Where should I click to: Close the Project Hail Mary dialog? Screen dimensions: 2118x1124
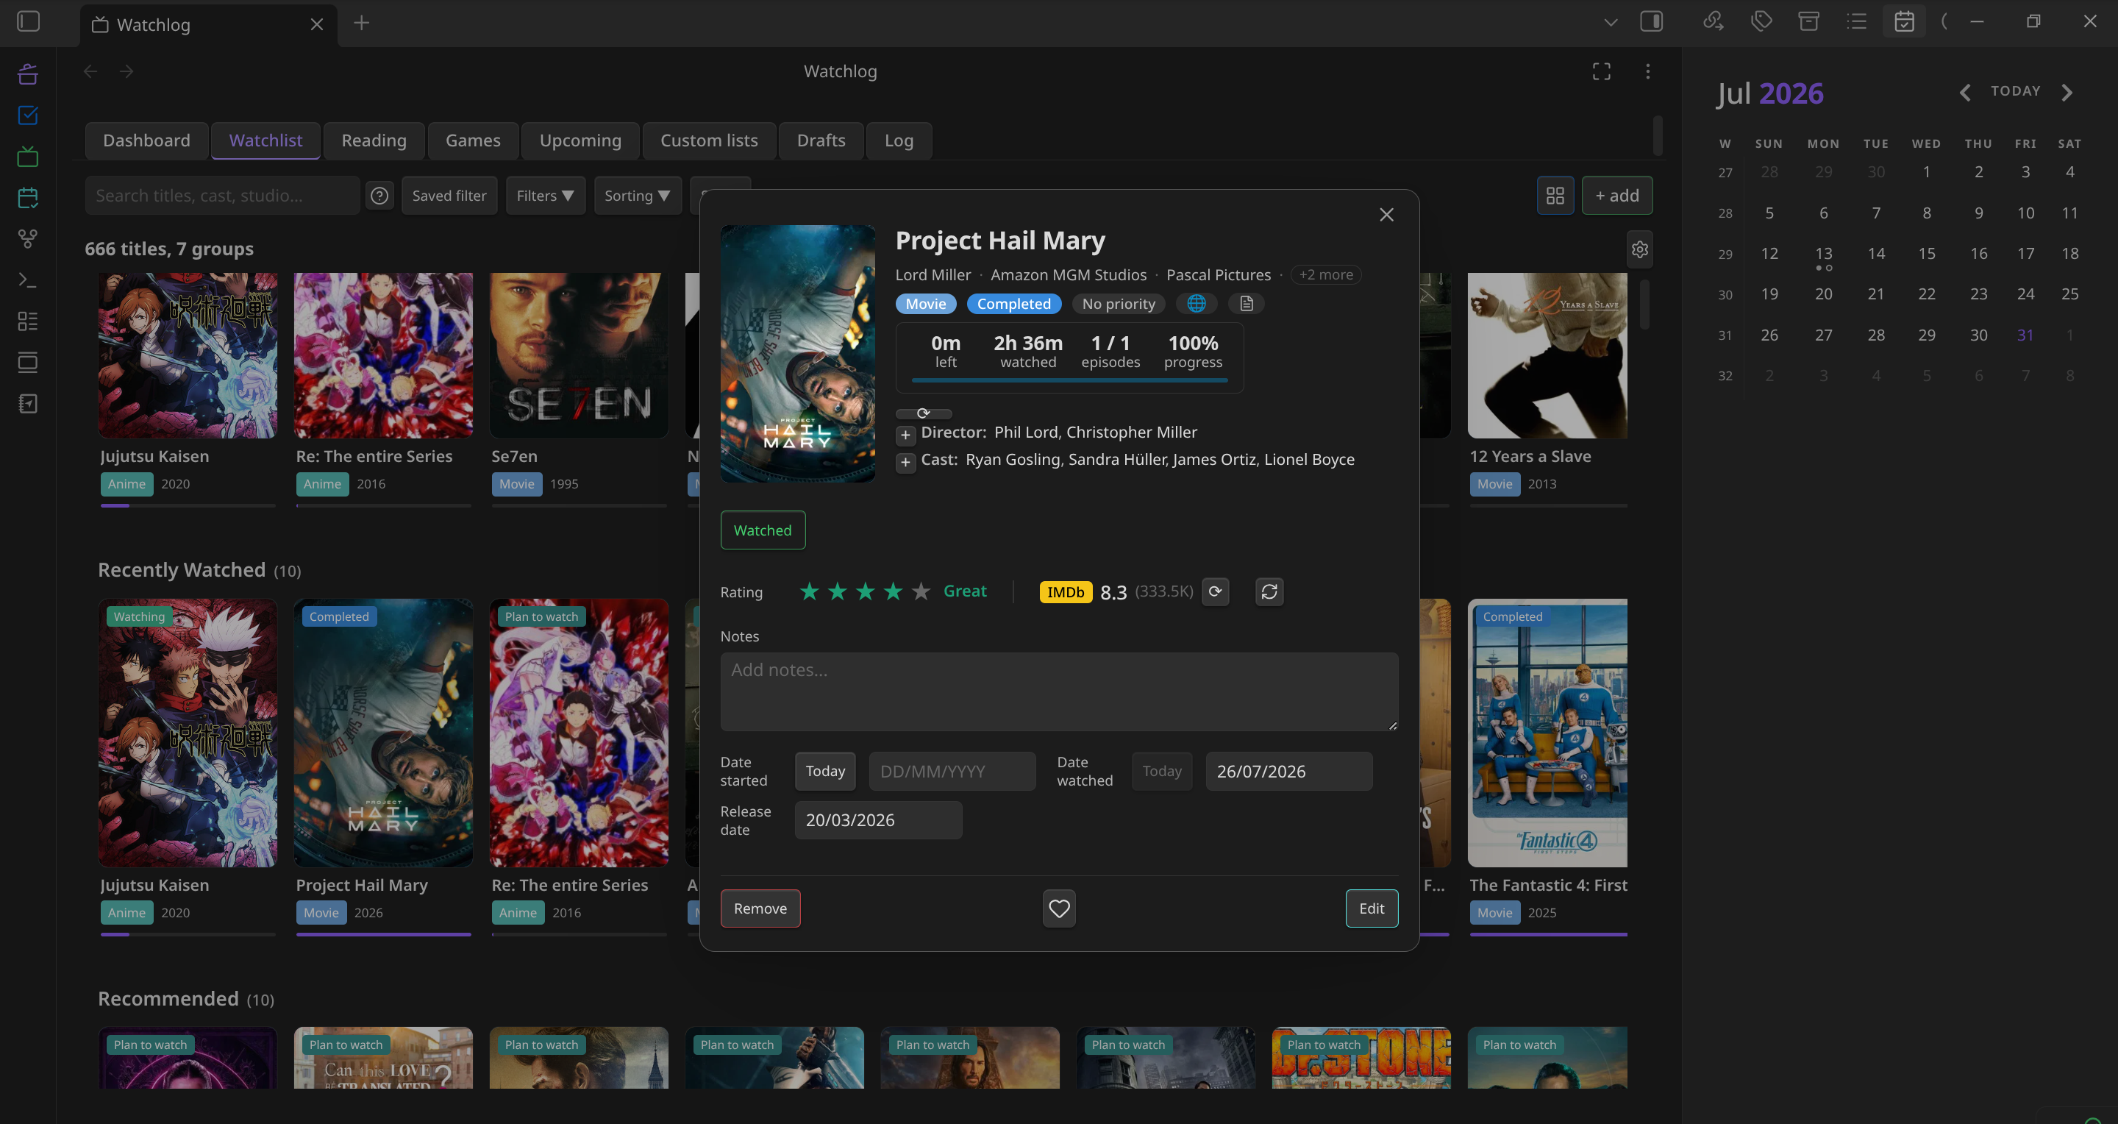click(1386, 215)
